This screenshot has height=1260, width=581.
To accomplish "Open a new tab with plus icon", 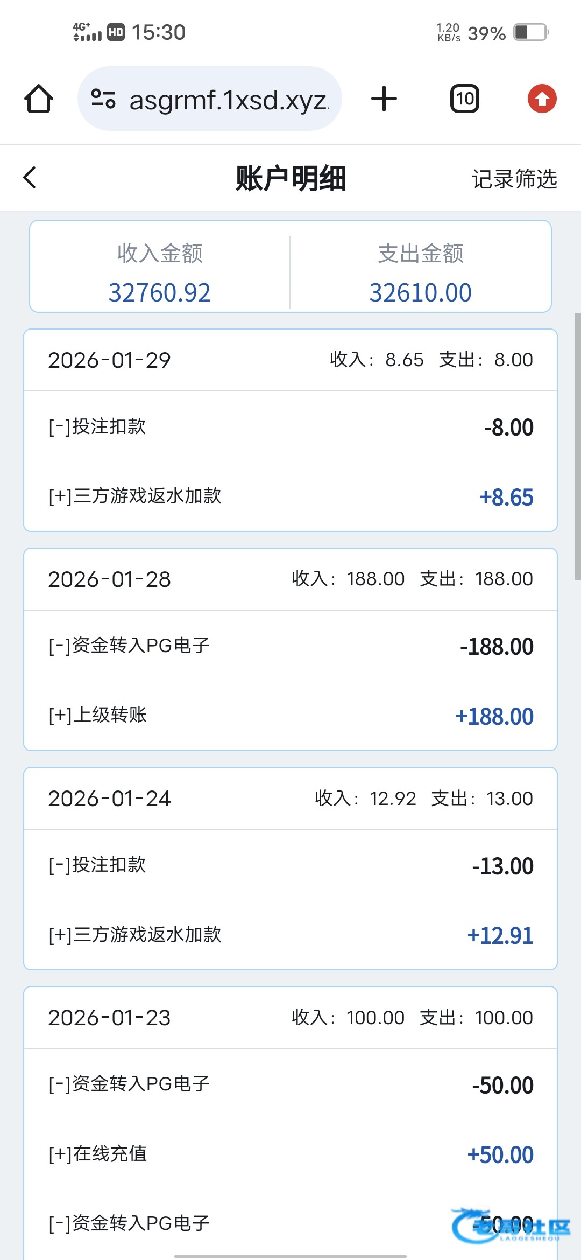I will coord(384,99).
